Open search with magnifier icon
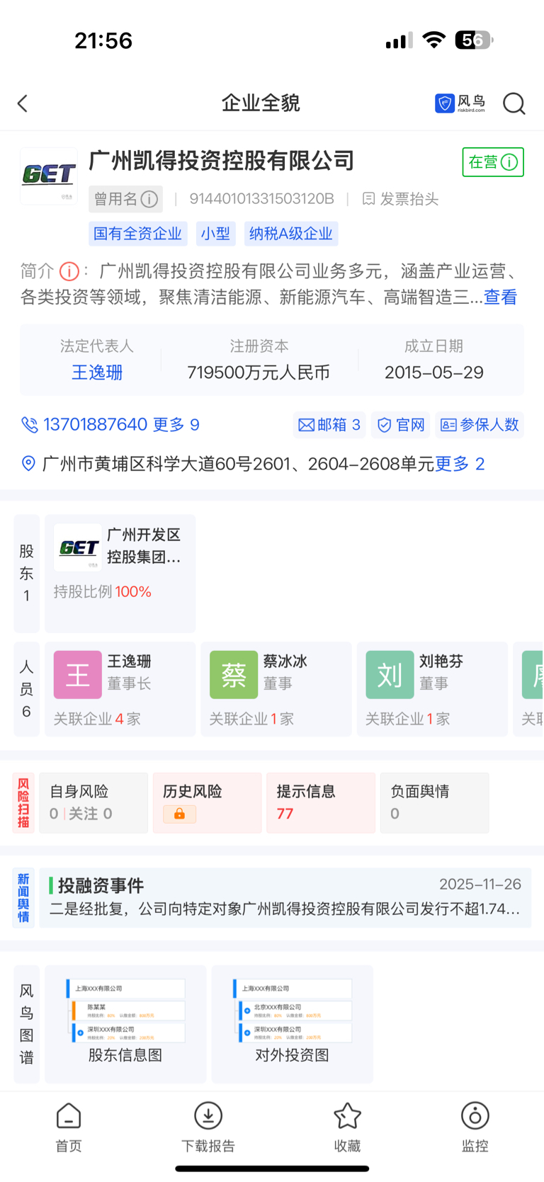The width and height of the screenshot is (544, 1182). pyautogui.click(x=514, y=103)
